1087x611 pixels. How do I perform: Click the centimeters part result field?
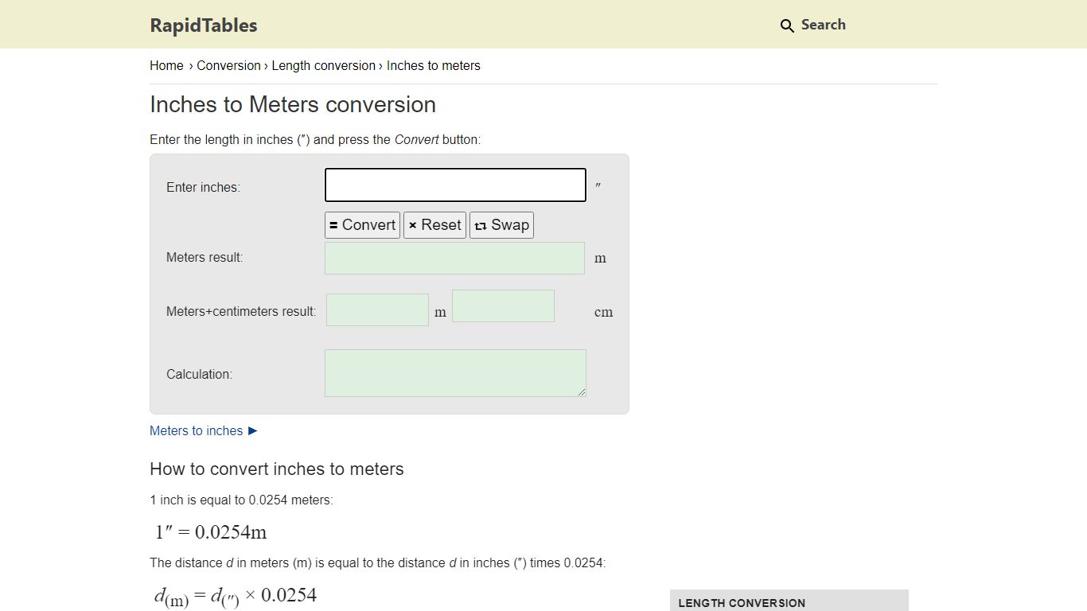coord(503,306)
